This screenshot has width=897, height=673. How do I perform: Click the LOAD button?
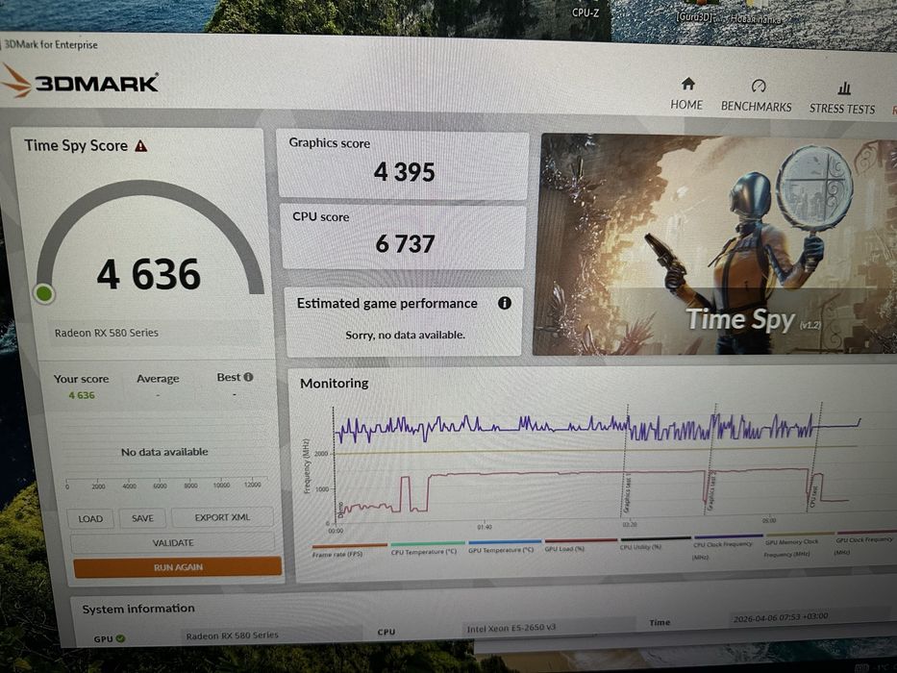point(90,518)
